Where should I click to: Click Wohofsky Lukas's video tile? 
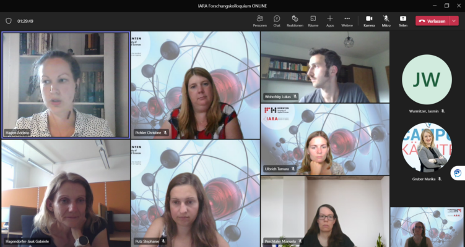tap(325, 67)
